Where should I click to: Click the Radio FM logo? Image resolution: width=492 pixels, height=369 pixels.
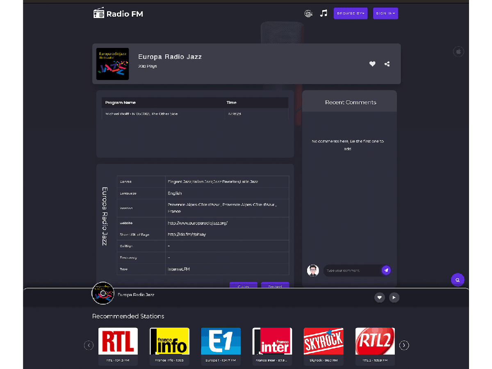(118, 14)
